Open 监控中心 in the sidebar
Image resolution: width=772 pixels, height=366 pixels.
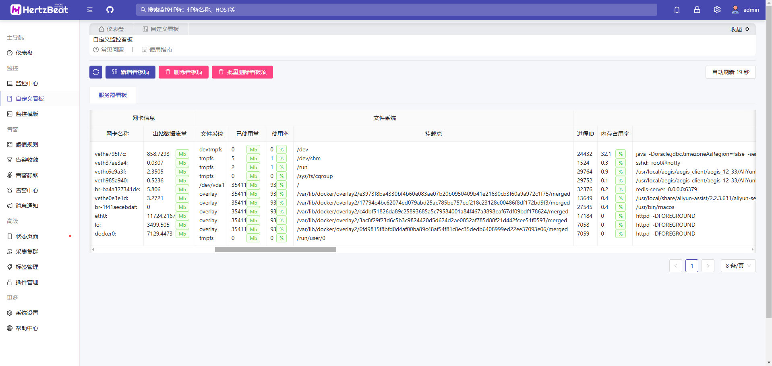point(39,83)
